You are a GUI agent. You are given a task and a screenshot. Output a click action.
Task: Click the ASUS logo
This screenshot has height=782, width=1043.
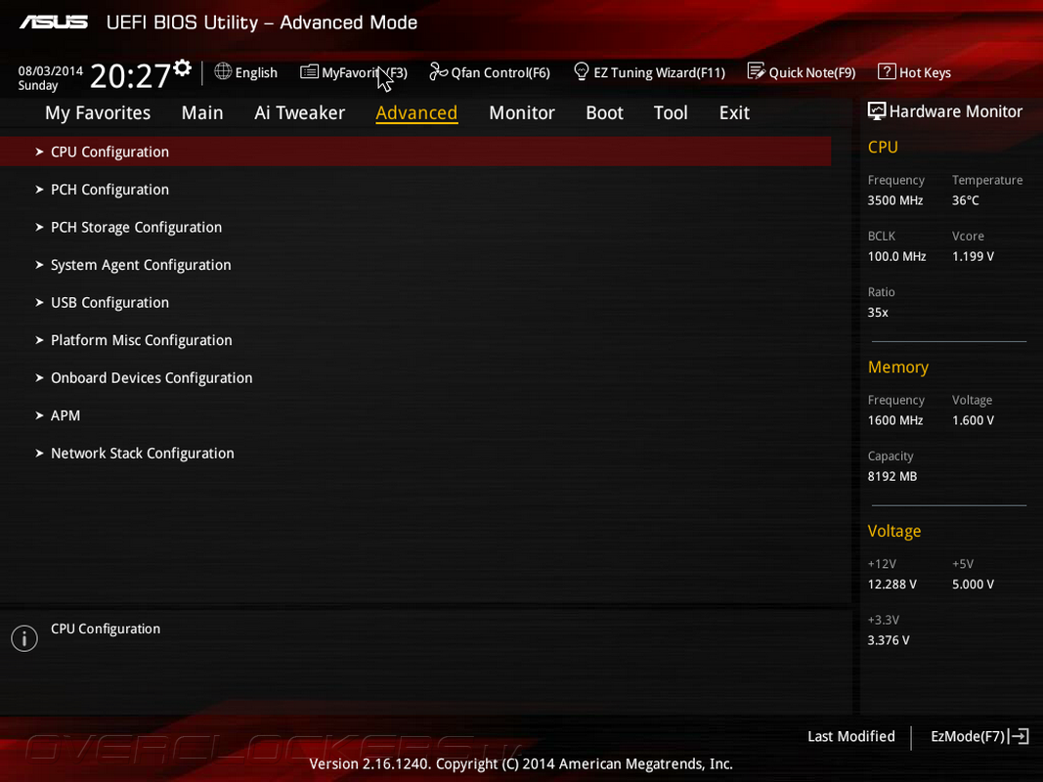(54, 22)
